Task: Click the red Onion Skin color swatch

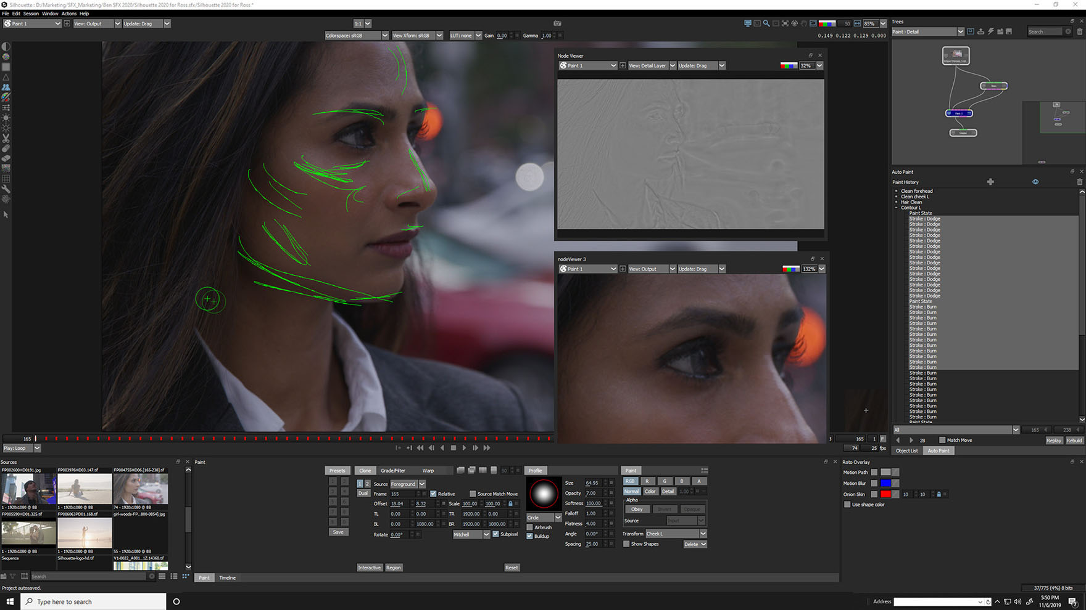Action: click(x=885, y=494)
